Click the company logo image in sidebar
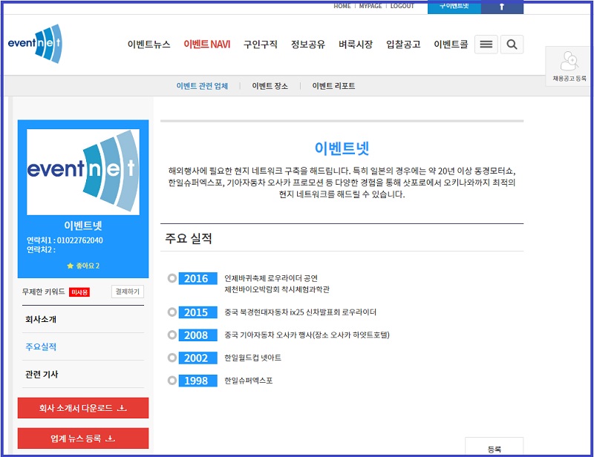The image size is (594, 457). pos(83,171)
